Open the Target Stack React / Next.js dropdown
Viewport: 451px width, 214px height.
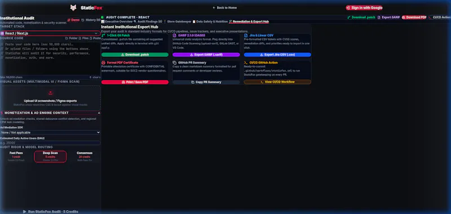point(50,33)
